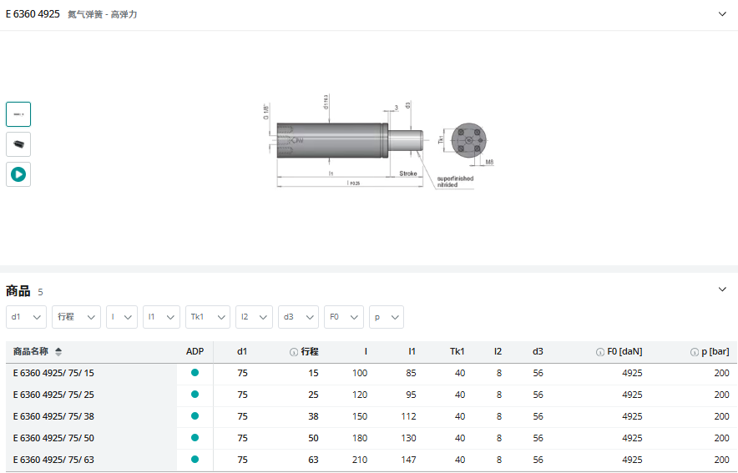Collapse the 商品 list section

click(x=722, y=289)
